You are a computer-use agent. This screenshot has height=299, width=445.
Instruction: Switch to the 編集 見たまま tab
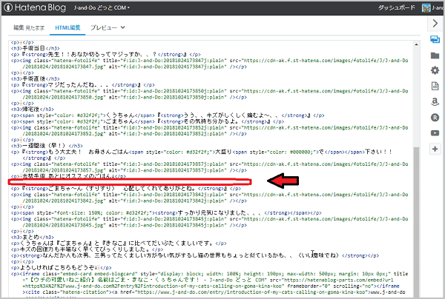pos(29,27)
